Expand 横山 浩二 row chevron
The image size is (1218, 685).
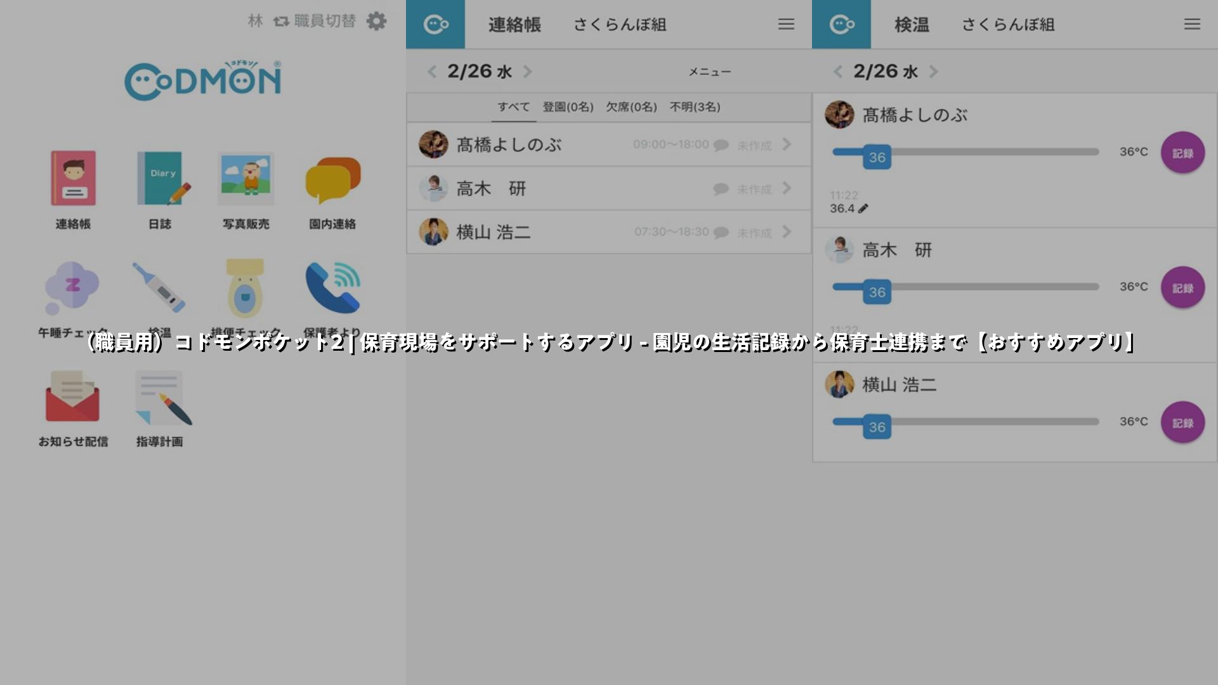coord(787,232)
